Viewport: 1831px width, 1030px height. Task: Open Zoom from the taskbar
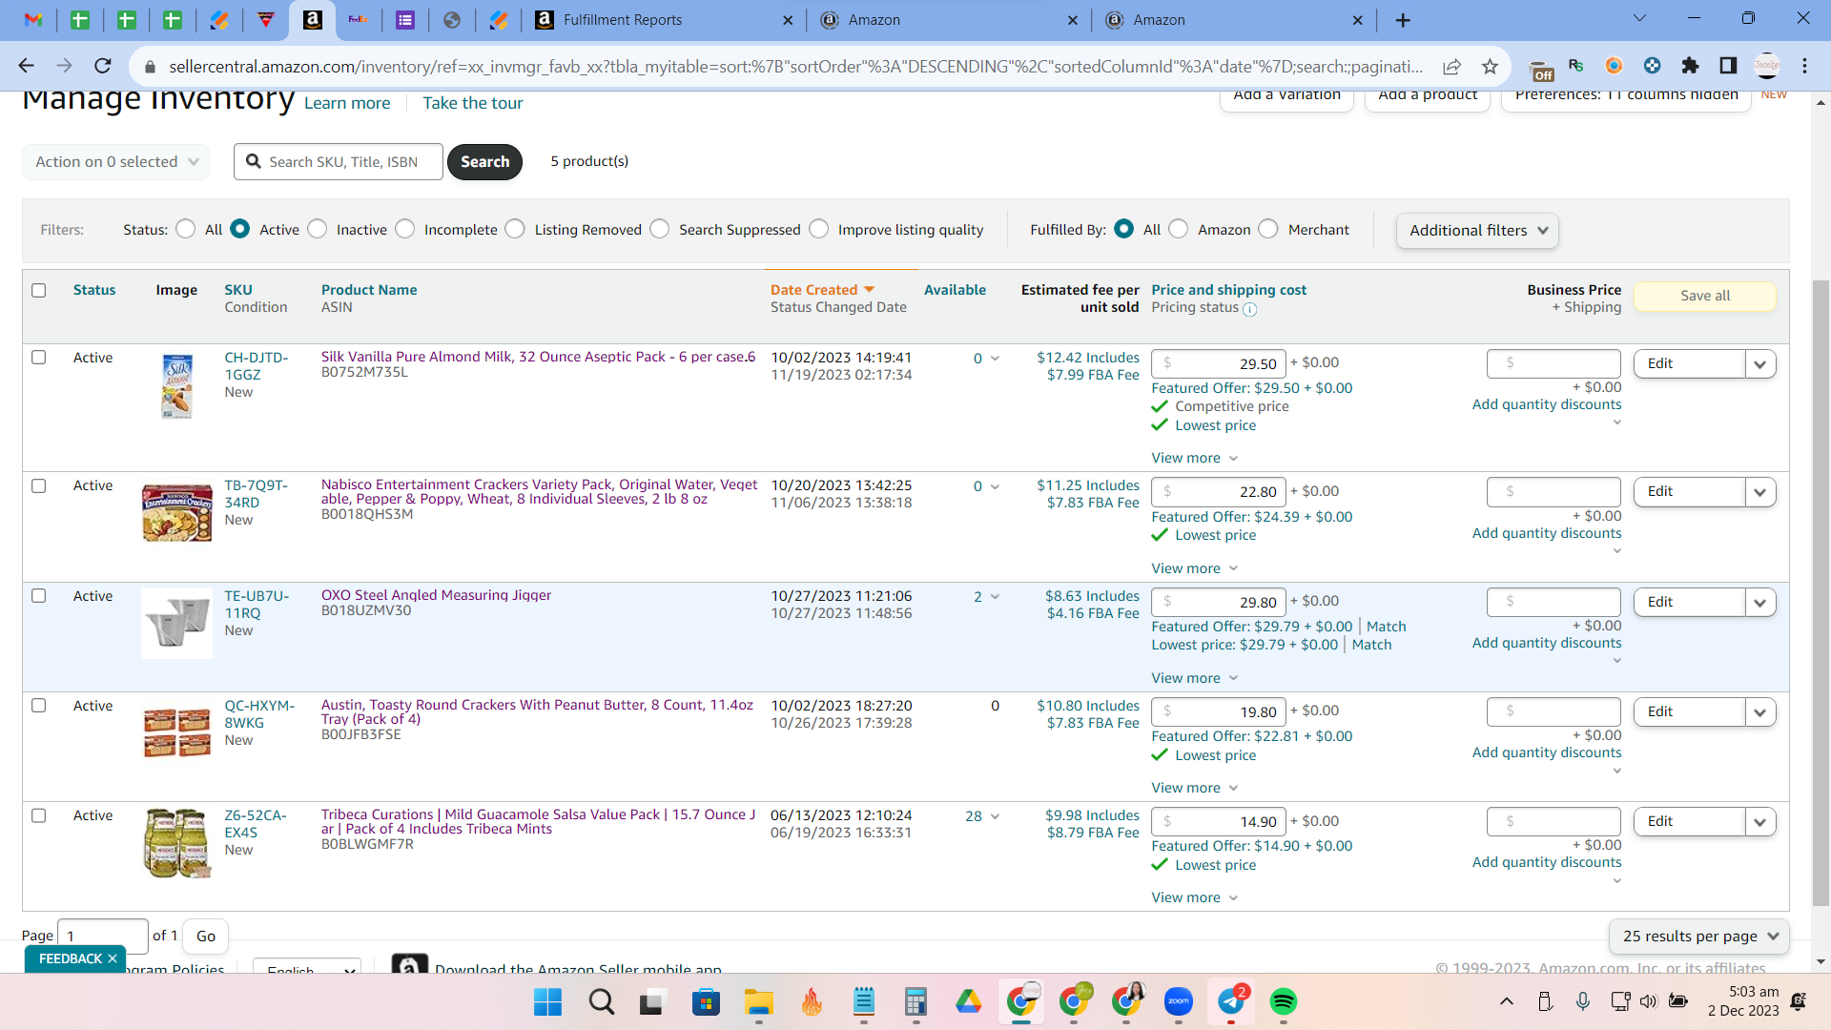(1179, 1001)
